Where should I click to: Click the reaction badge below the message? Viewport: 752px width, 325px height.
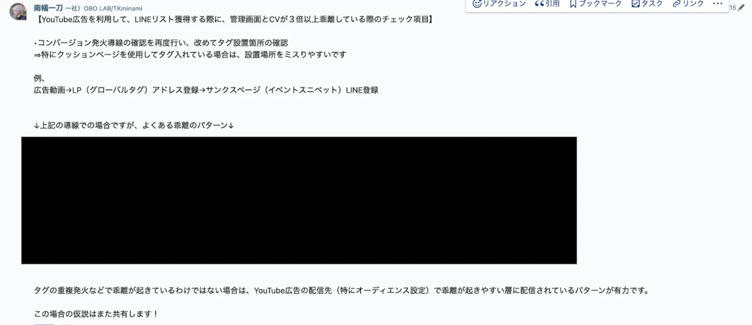(44, 323)
